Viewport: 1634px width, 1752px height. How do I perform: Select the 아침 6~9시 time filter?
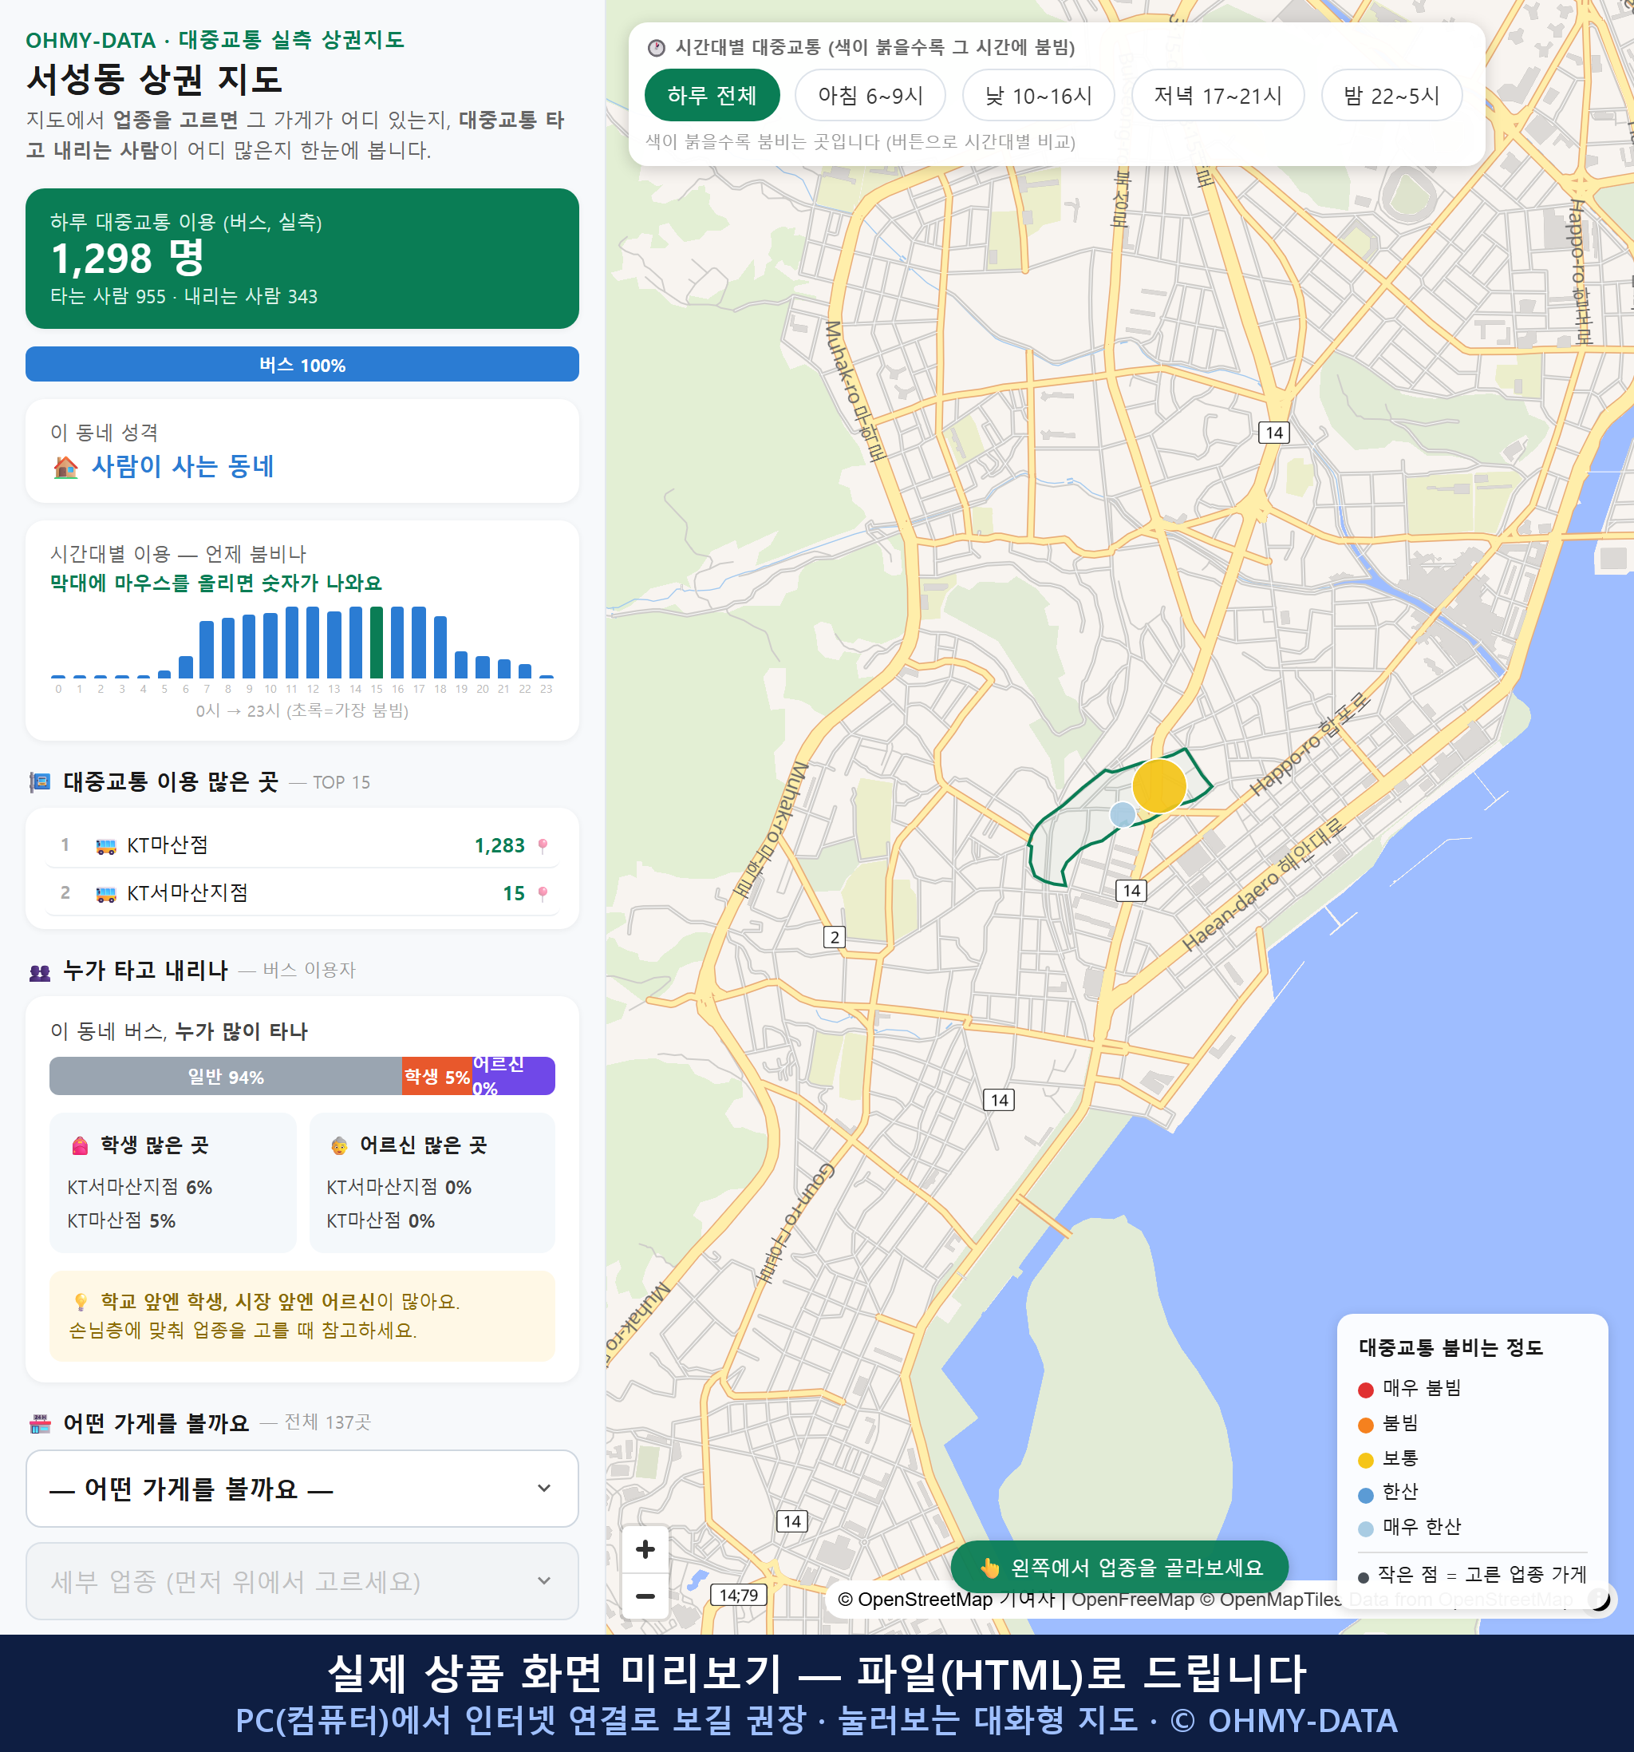(870, 95)
